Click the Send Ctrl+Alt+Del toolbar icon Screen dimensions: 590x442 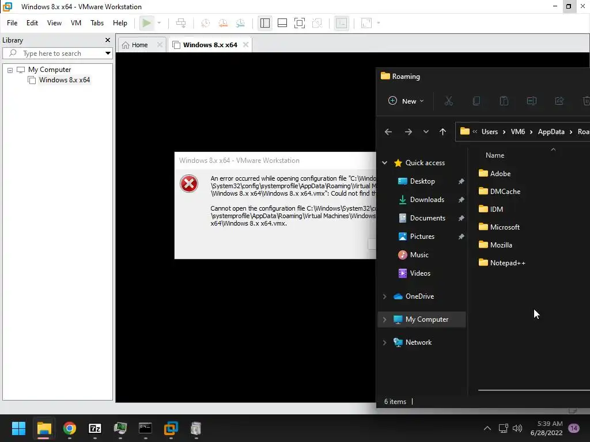(181, 23)
